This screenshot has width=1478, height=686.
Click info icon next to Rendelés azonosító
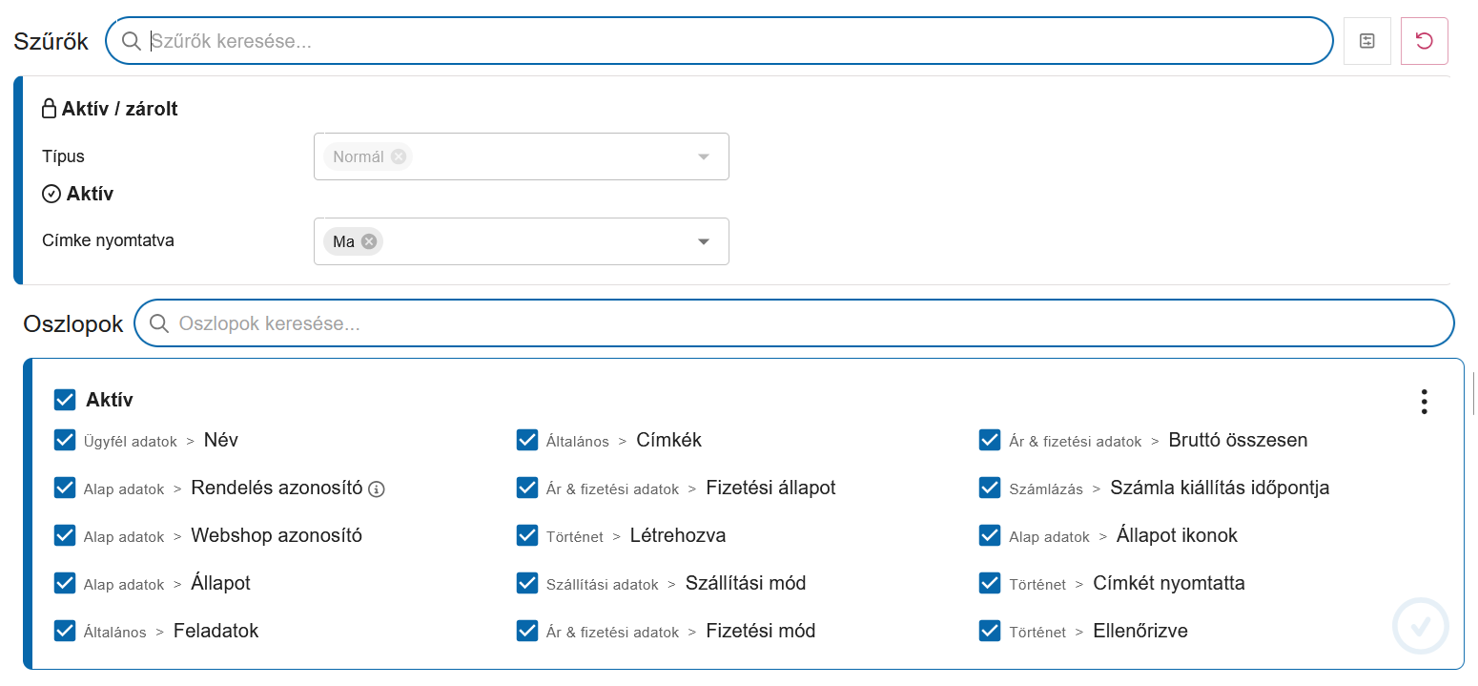[377, 489]
